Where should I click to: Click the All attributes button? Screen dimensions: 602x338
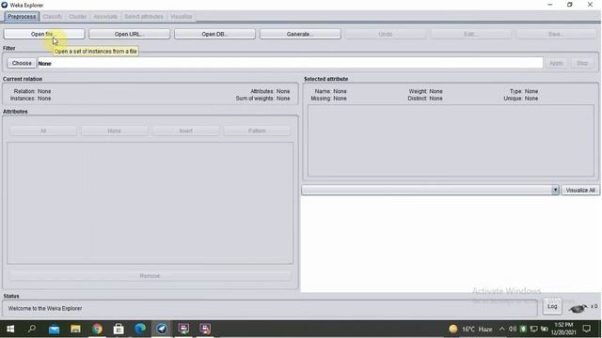pos(43,131)
